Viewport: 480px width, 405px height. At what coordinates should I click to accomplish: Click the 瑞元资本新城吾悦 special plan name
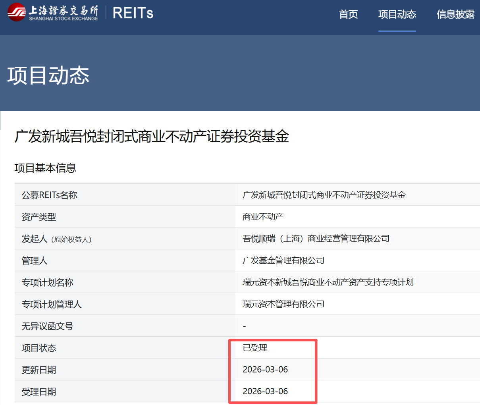pos(328,282)
